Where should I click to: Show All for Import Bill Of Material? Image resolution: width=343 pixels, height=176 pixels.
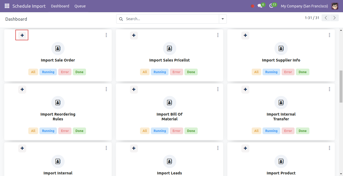pyautogui.click(x=145, y=131)
